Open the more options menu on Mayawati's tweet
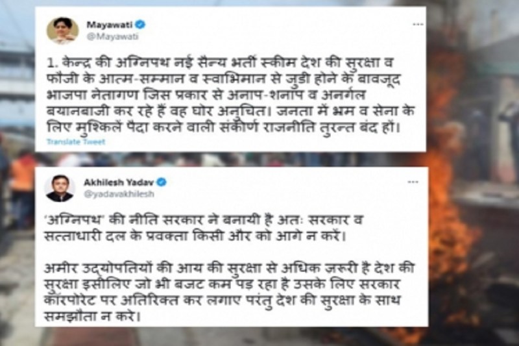Image resolution: width=519 pixels, height=346 pixels. click(418, 24)
